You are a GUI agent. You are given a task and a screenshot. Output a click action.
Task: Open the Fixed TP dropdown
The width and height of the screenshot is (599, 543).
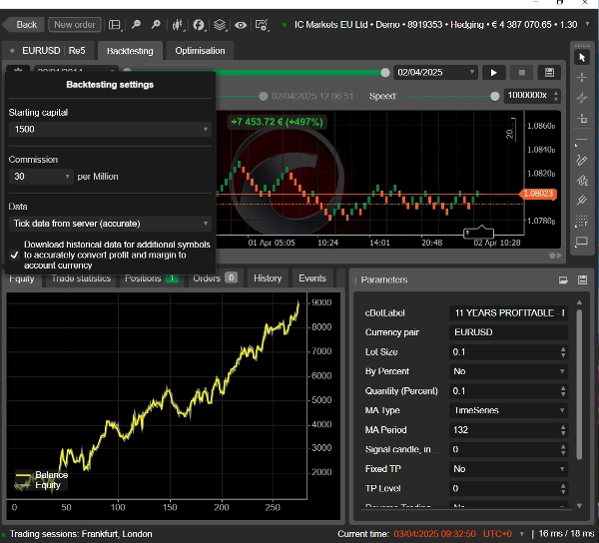tap(508, 469)
